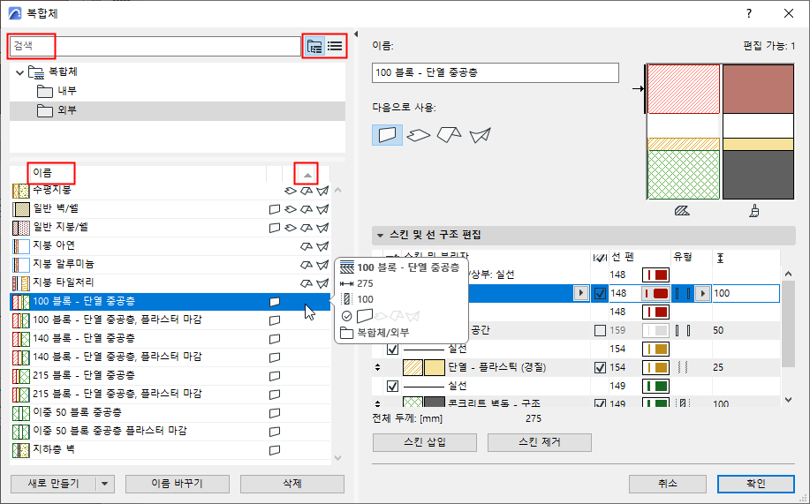Open help with question mark button
Viewport: 810px width, 504px height.
(x=749, y=14)
